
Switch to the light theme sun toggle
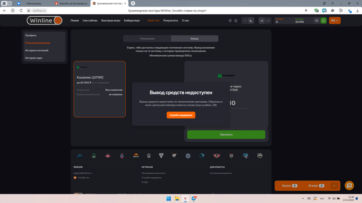pyautogui.click(x=245, y=21)
